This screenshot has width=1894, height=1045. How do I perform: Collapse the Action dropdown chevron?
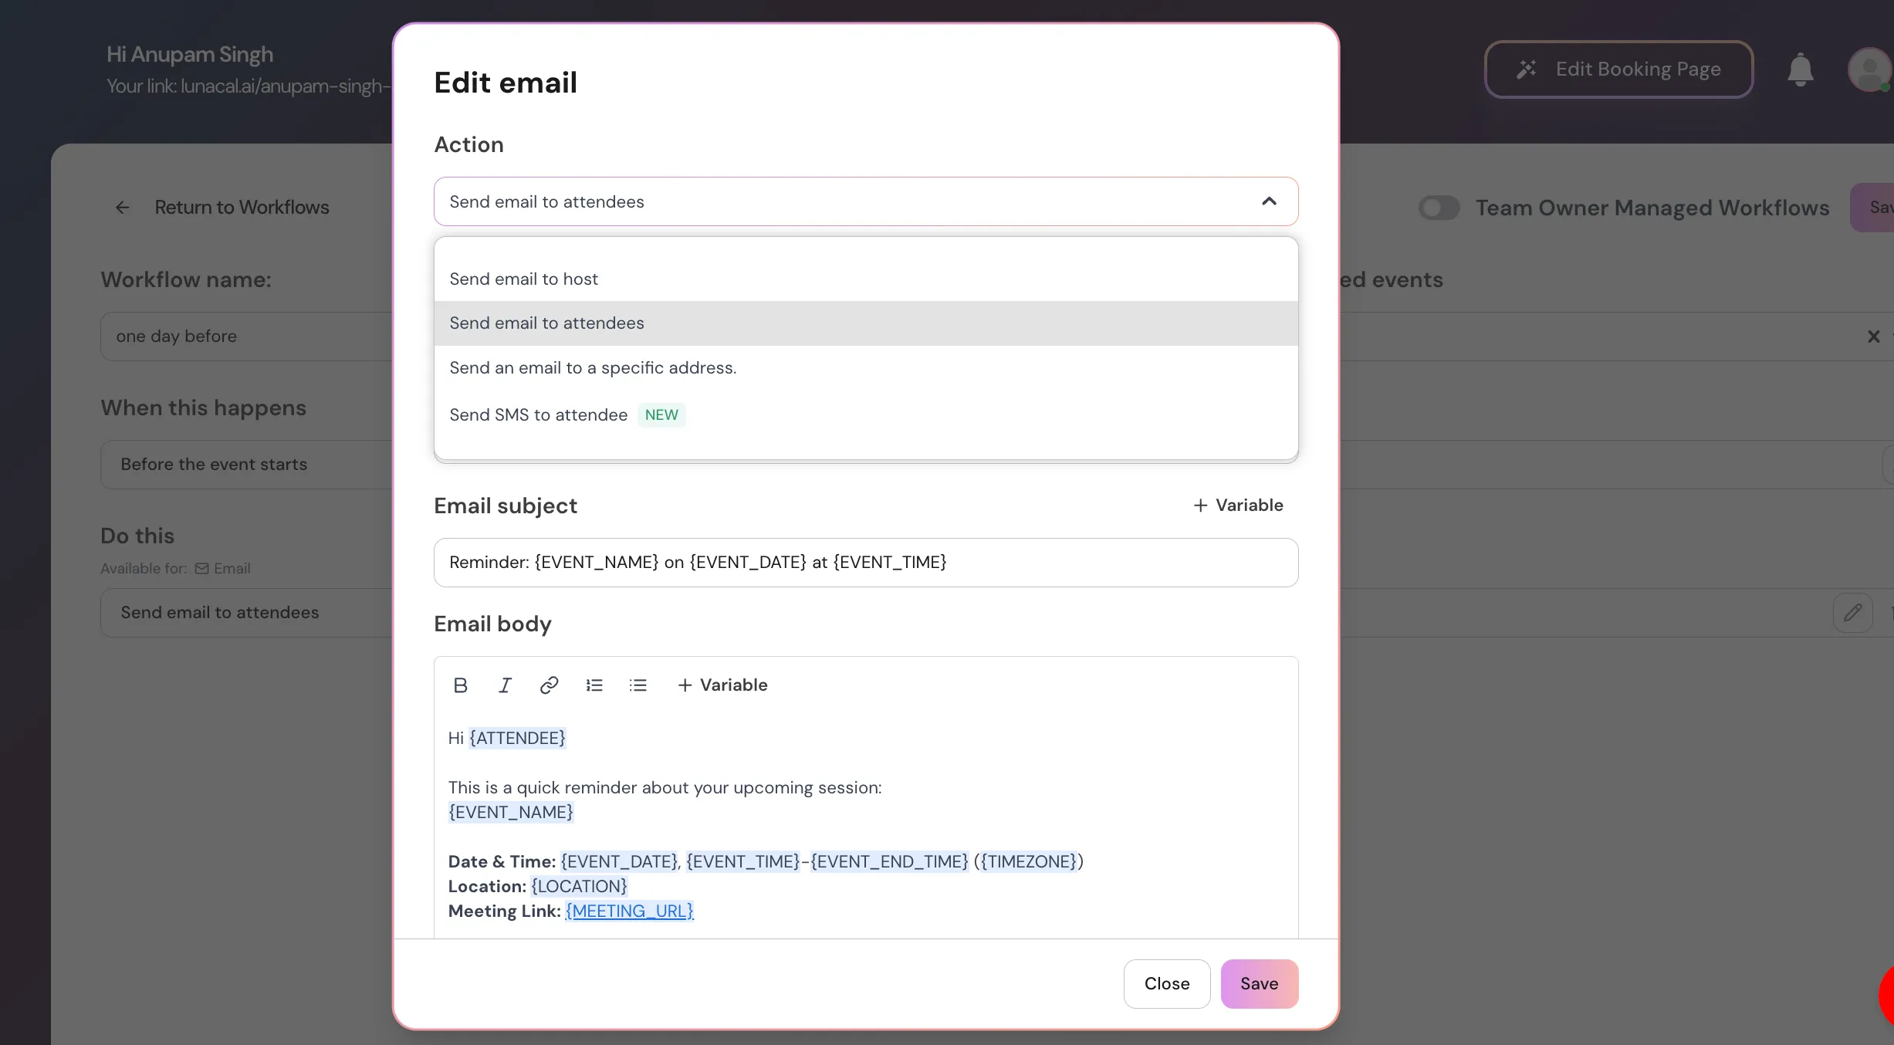1269,201
